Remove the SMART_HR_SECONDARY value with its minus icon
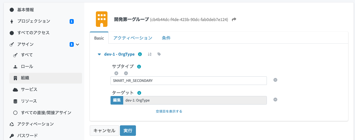 point(275,80)
